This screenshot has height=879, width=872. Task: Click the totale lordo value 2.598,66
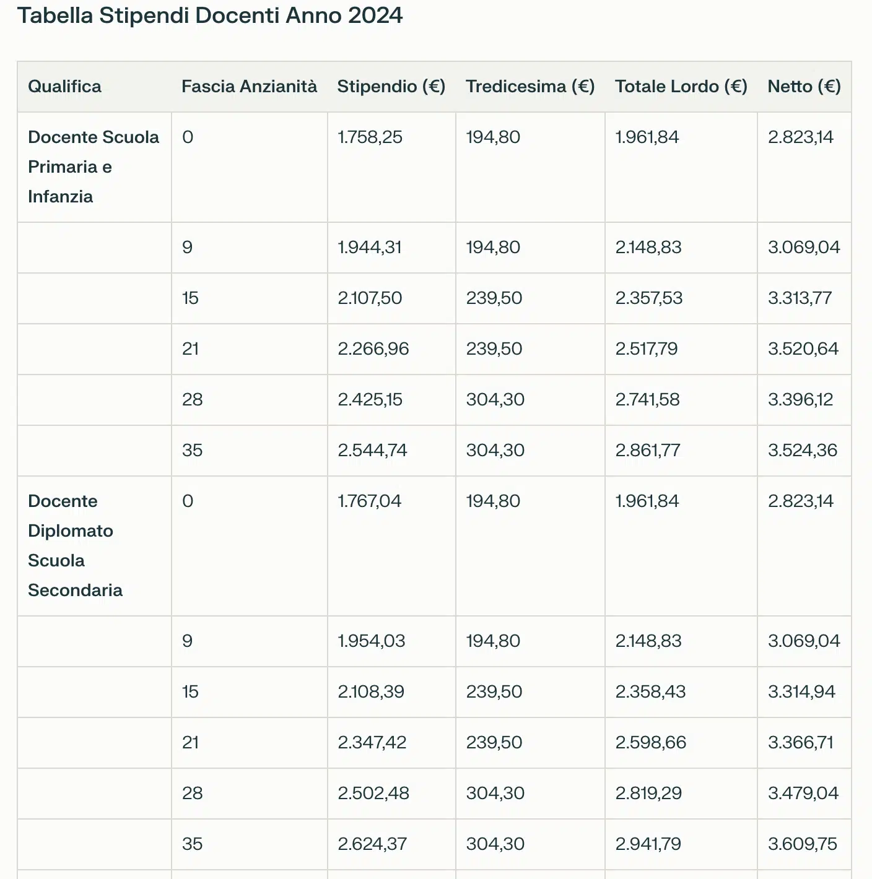[x=650, y=742]
